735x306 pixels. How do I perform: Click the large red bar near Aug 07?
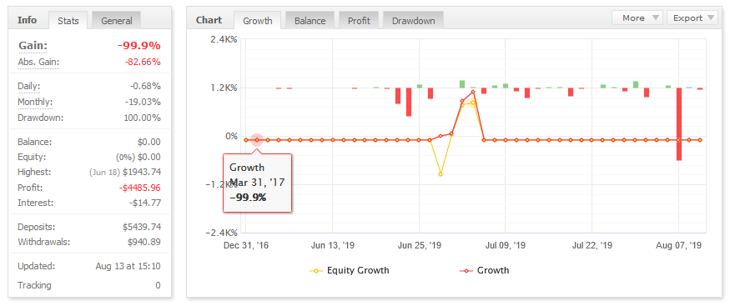coord(679,123)
